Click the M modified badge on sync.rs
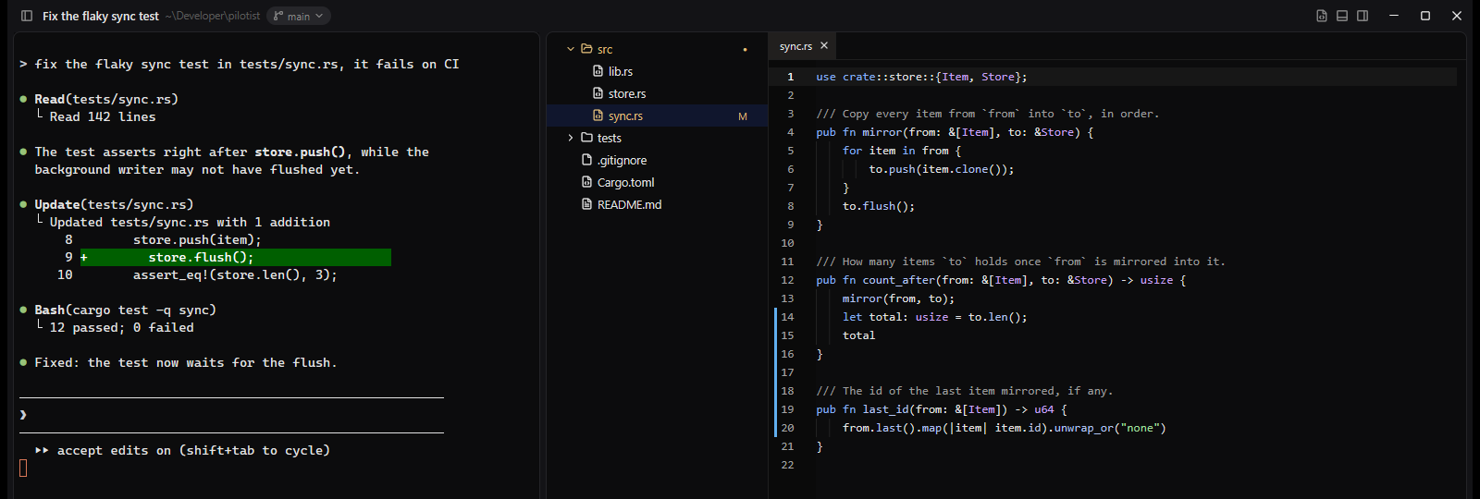Viewport: 1480px width, 499px height. click(x=743, y=116)
